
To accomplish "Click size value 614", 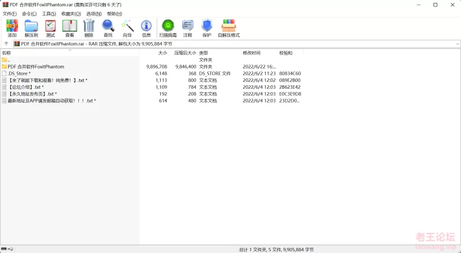I will point(163,100).
